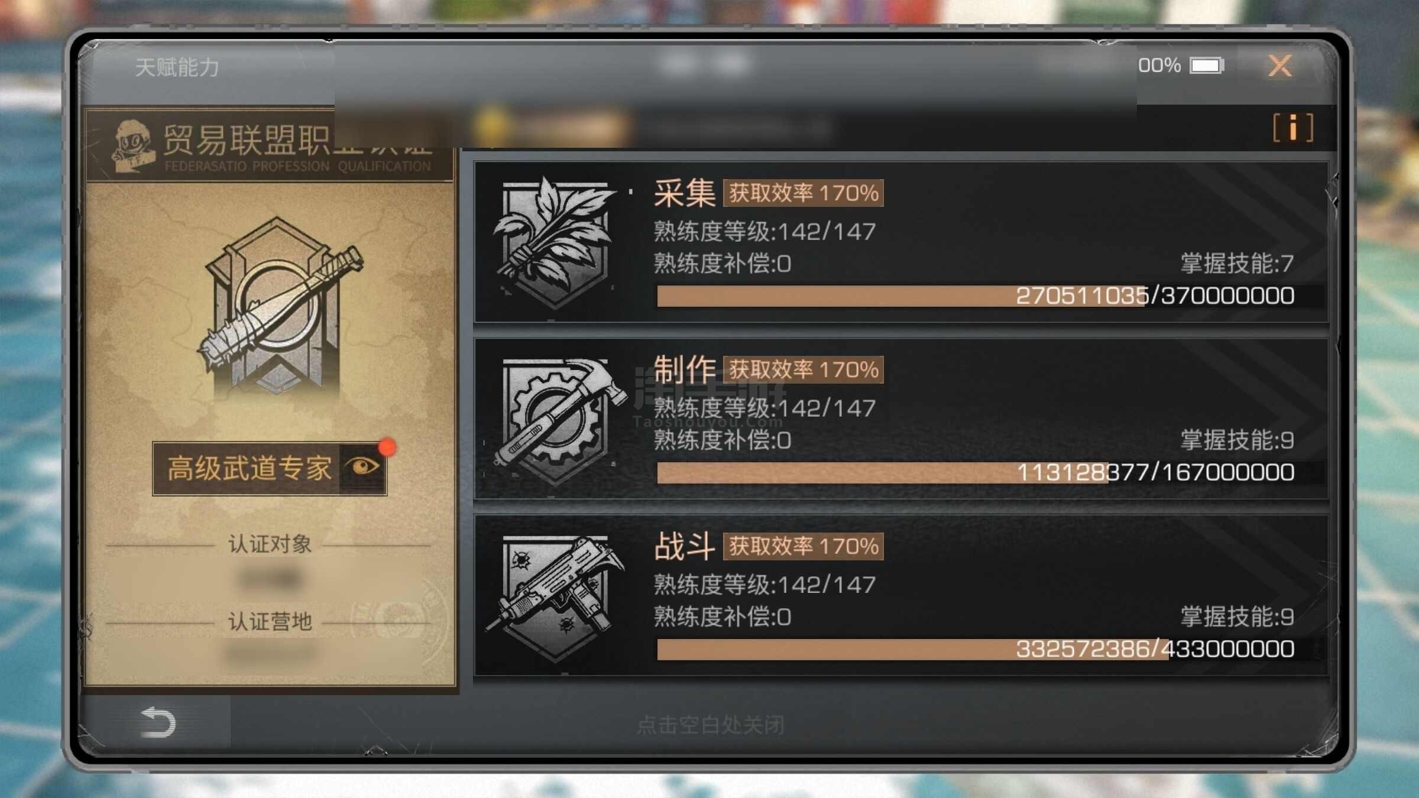The height and width of the screenshot is (798, 1419).
Task: Select the 高级武道专家 title button
Action: tap(270, 468)
